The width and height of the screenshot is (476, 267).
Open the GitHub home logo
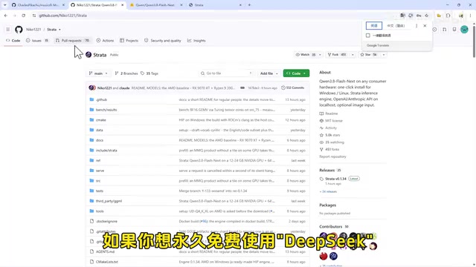tap(19, 30)
